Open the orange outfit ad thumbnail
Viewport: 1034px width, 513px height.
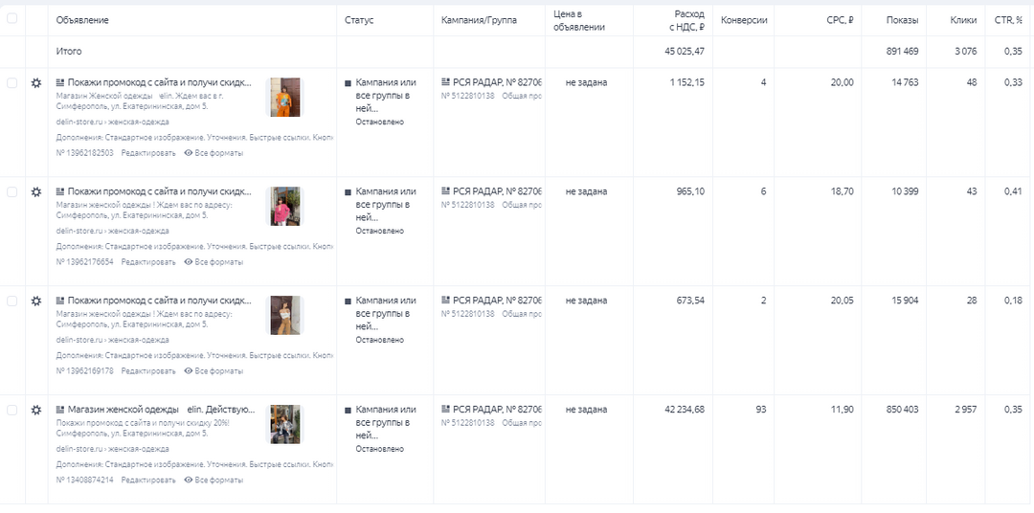(282, 98)
